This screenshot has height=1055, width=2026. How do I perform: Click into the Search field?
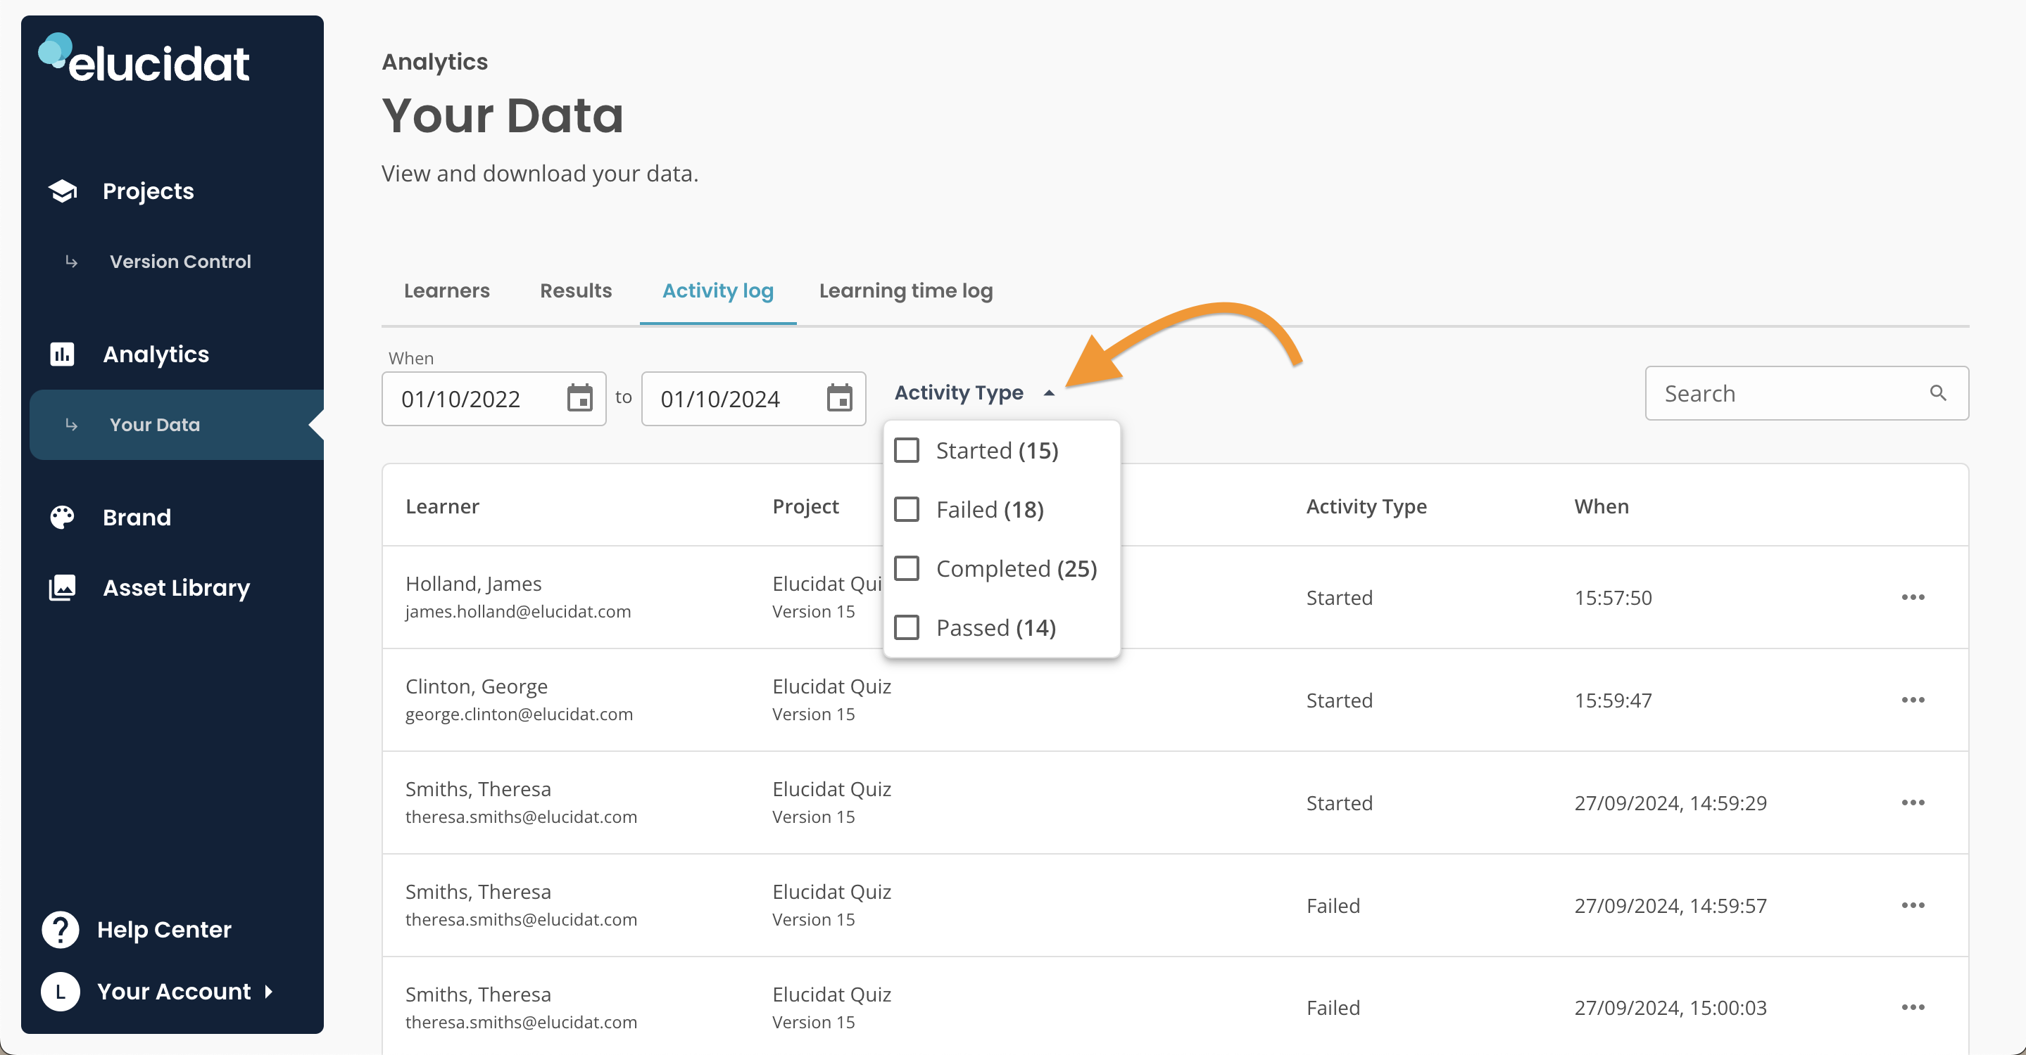(x=1806, y=392)
